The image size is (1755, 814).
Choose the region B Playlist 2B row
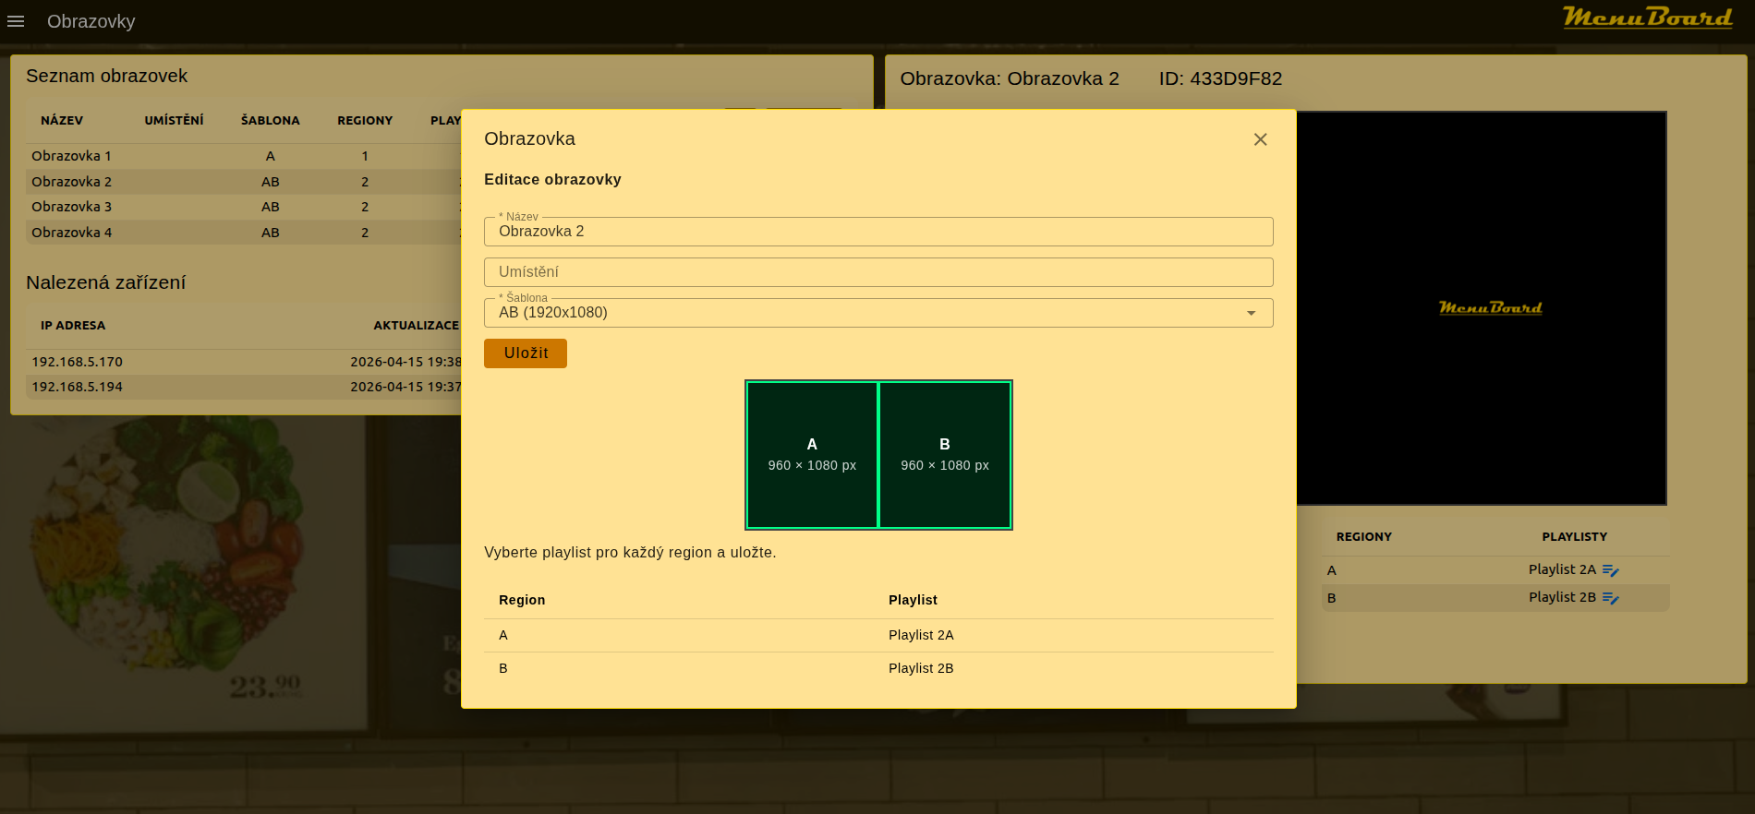(877, 668)
